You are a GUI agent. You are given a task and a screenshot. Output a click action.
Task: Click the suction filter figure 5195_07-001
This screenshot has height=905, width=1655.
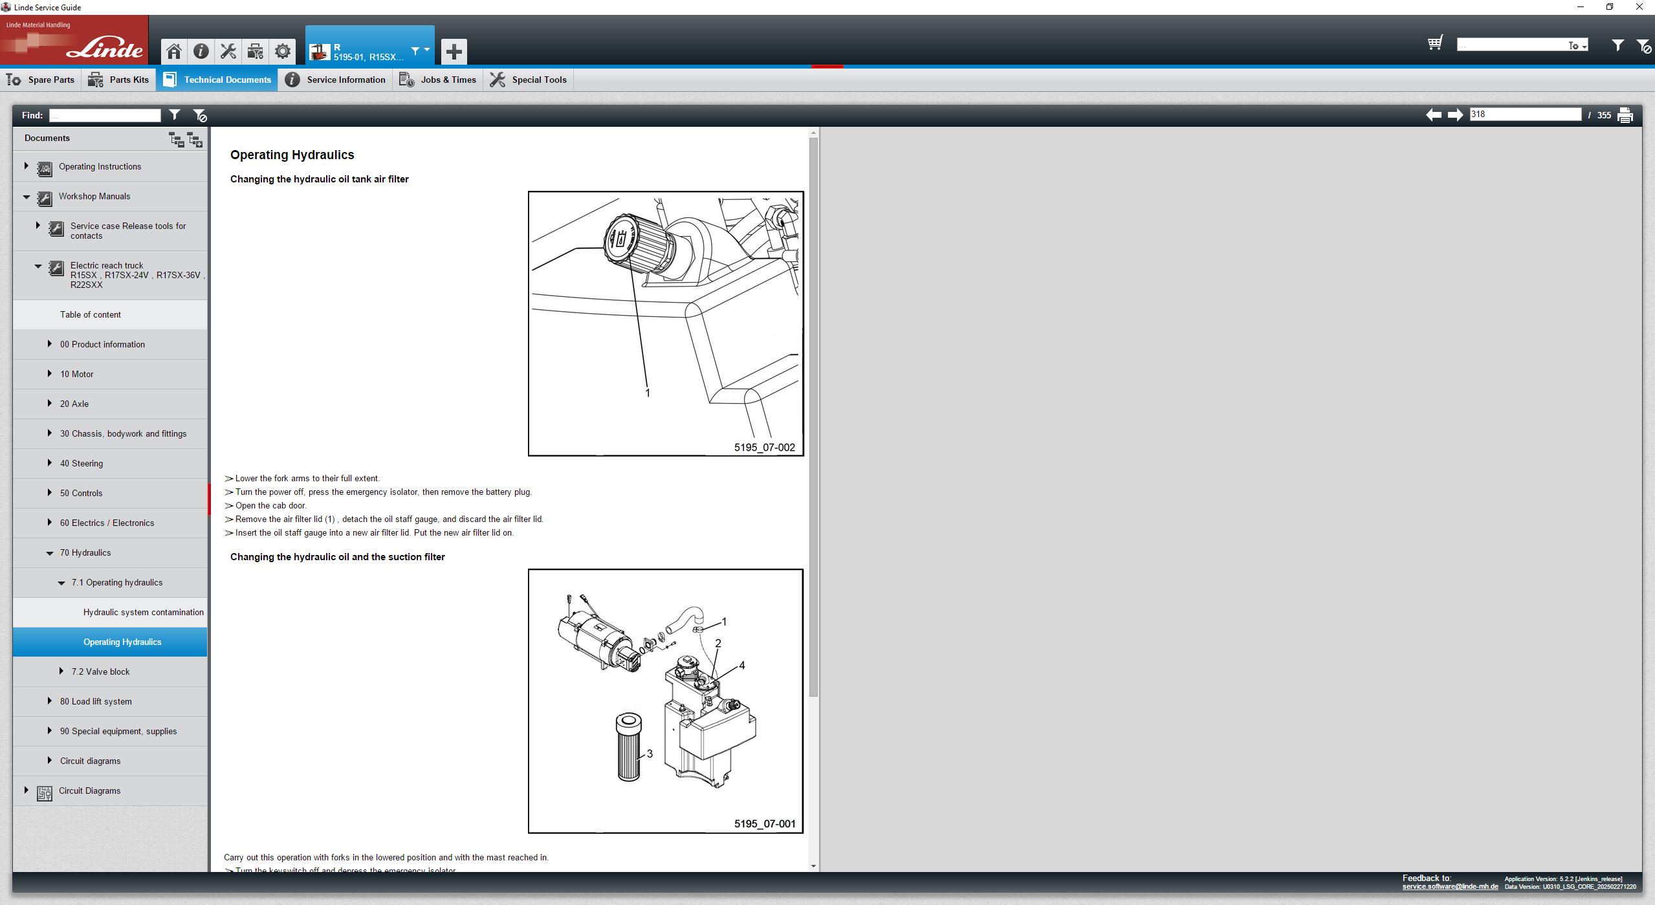[x=666, y=701]
